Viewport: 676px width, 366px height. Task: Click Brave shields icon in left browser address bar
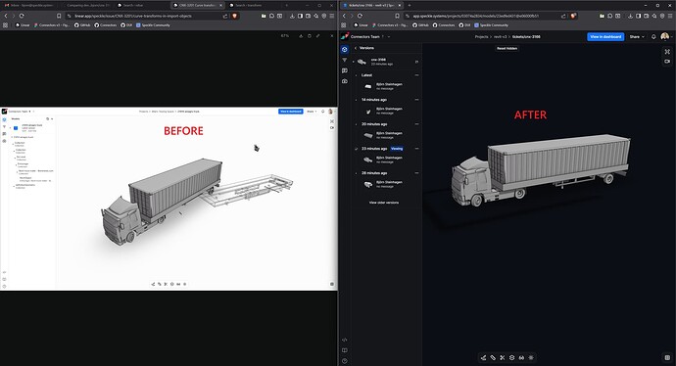234,16
